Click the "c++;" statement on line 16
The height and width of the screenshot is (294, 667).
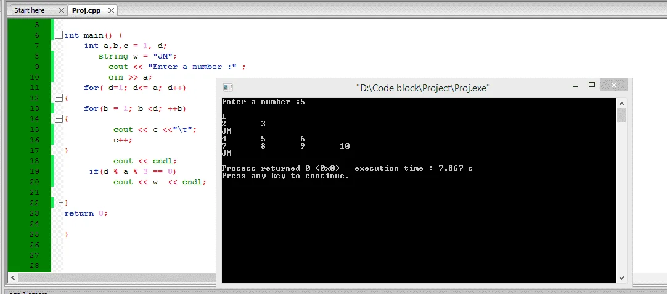(x=123, y=140)
